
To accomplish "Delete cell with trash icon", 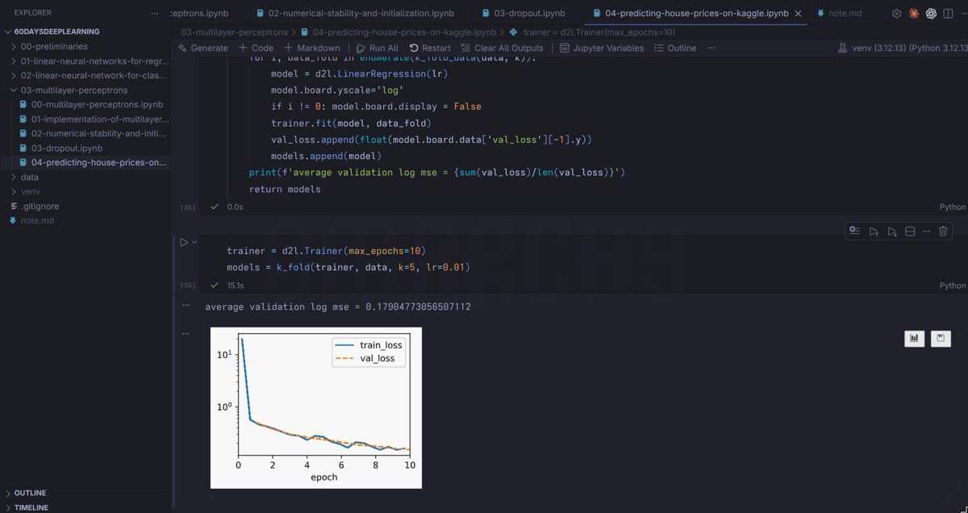I will [943, 231].
